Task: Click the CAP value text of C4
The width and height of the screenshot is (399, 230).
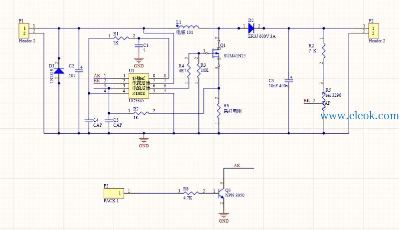Action: point(97,125)
